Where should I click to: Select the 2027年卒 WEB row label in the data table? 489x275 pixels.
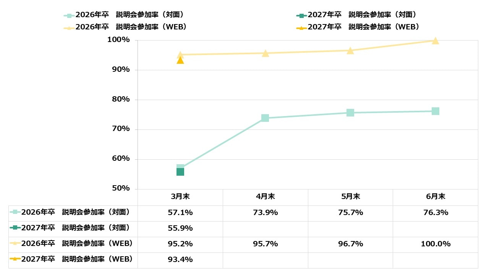point(73,259)
